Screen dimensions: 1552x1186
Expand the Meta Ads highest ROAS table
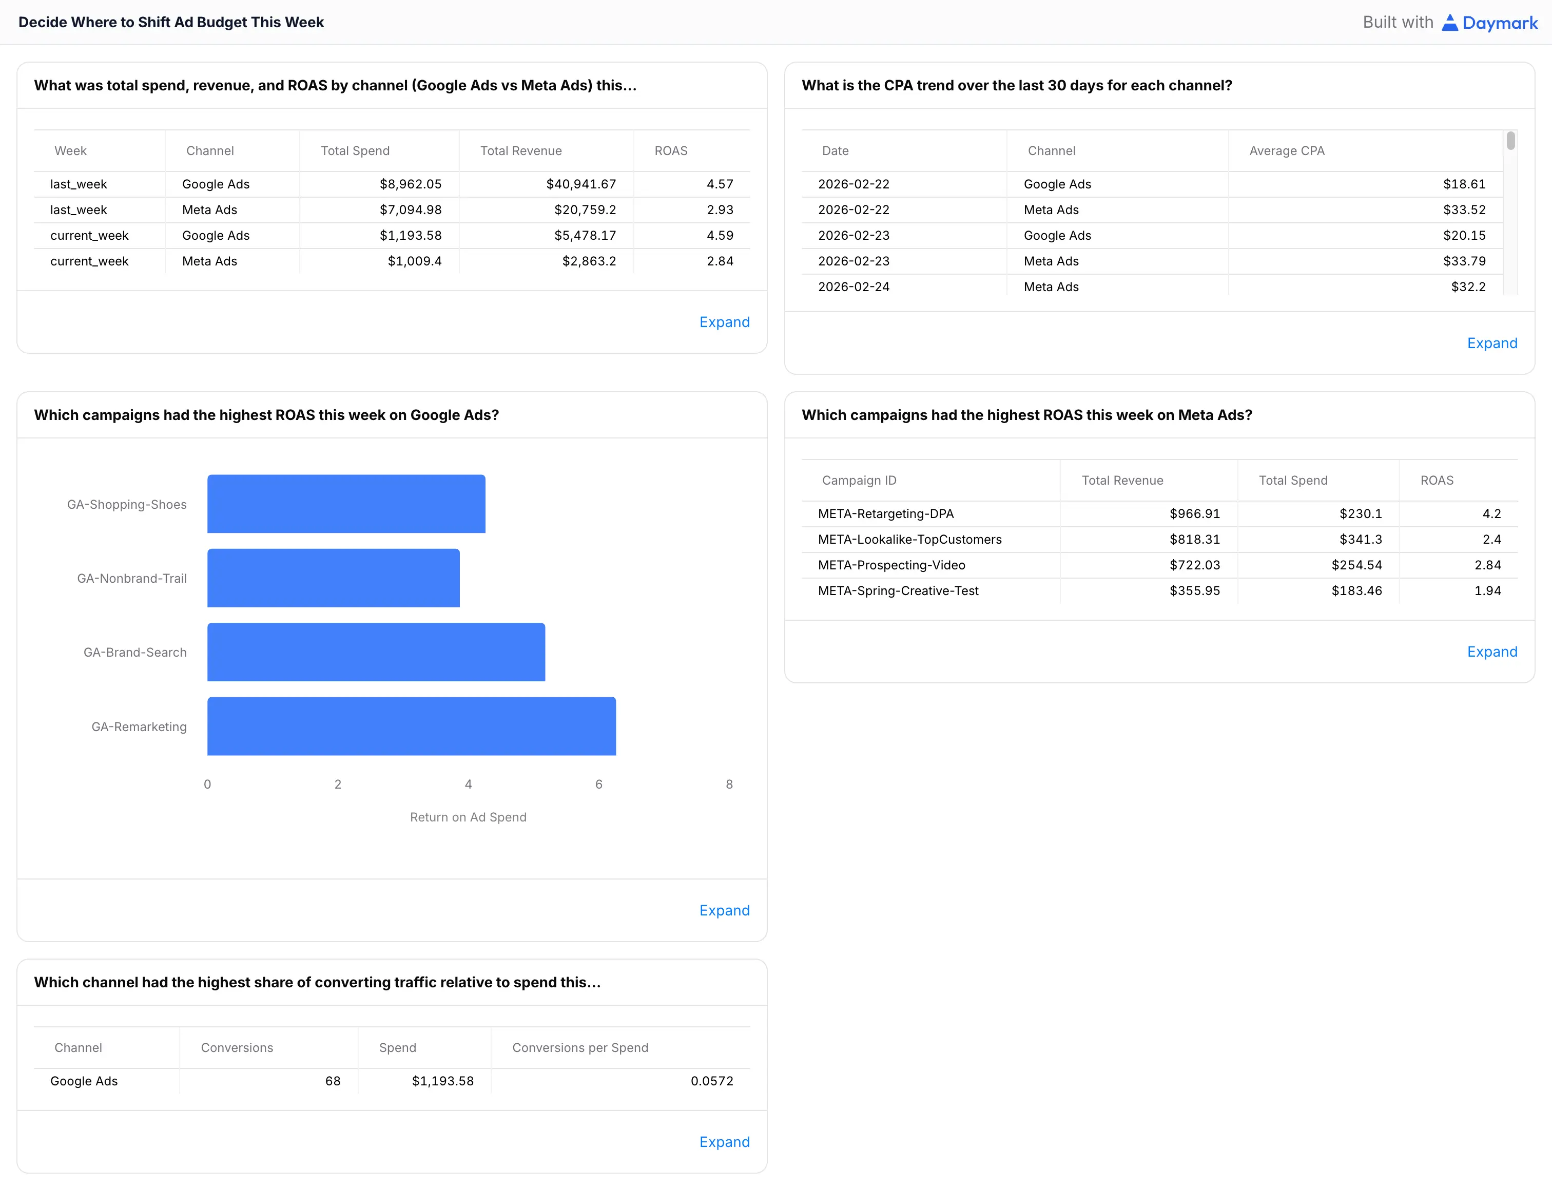tap(1491, 652)
